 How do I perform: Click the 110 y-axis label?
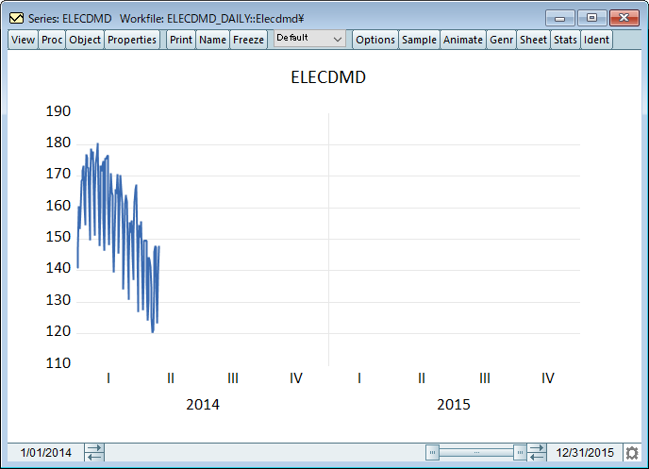pos(58,363)
